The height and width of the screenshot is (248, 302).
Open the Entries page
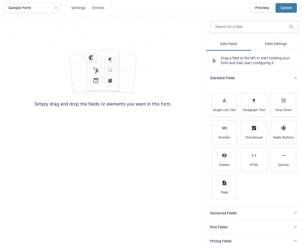98,8
